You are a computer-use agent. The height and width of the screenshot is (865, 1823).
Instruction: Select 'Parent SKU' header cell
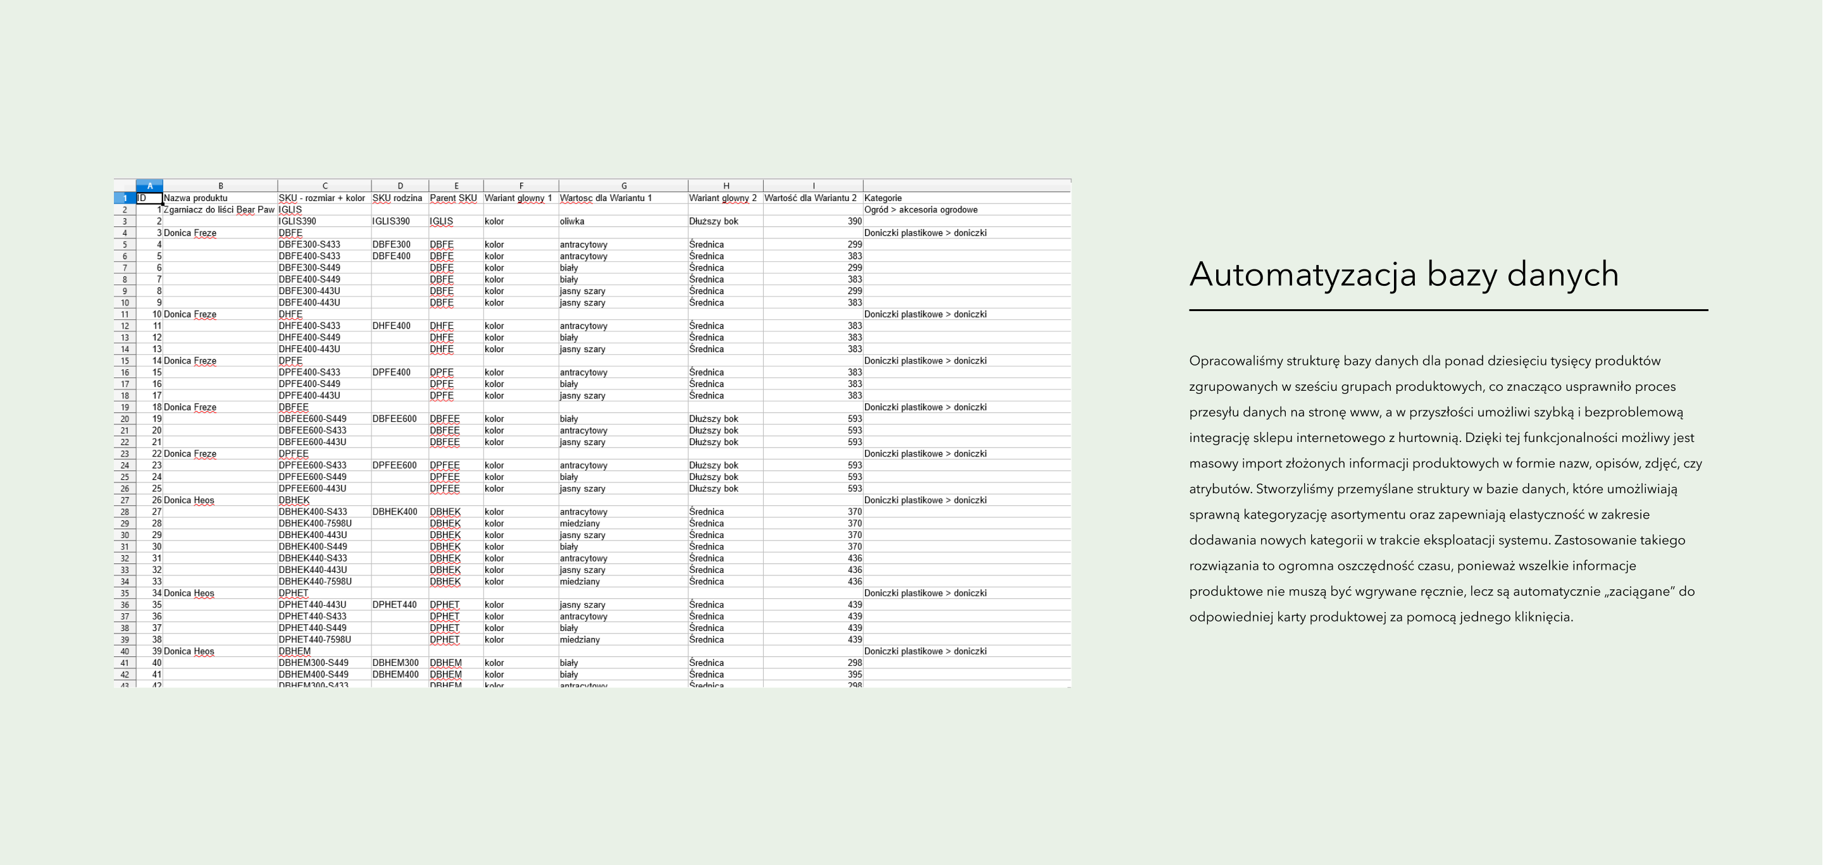point(454,198)
